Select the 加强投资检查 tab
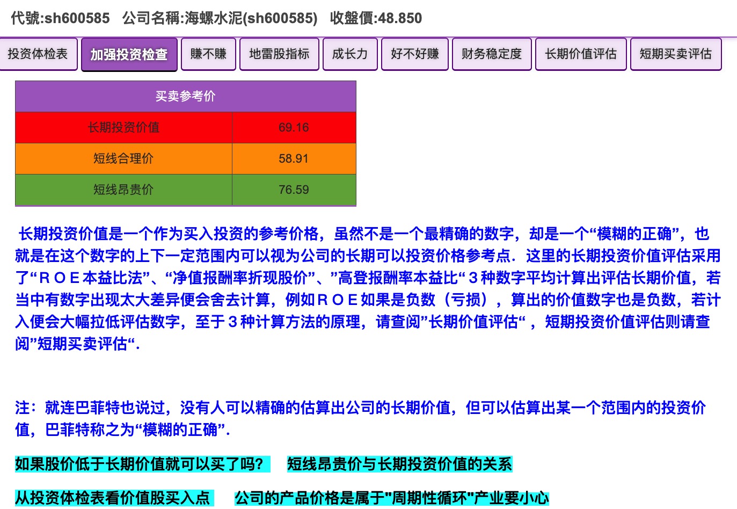This screenshot has height=509, width=737. click(x=129, y=54)
